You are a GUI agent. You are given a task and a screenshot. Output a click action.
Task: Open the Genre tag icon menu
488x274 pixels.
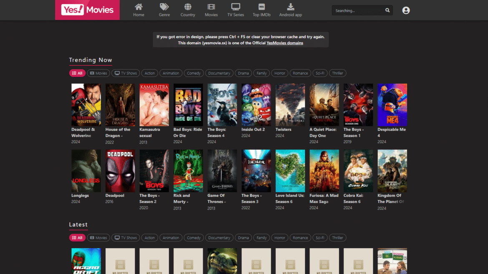point(164,7)
